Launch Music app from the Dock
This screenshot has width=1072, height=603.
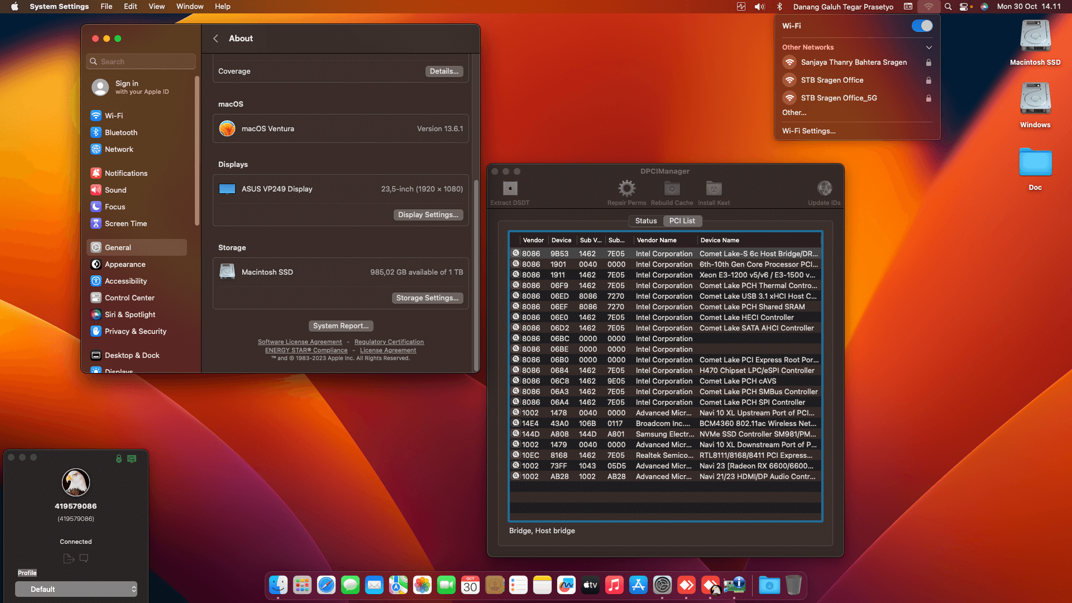click(614, 585)
